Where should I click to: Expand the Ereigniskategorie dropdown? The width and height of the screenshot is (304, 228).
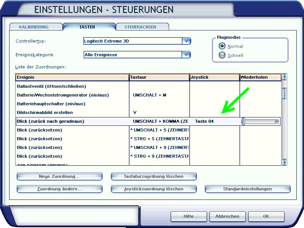[186, 55]
